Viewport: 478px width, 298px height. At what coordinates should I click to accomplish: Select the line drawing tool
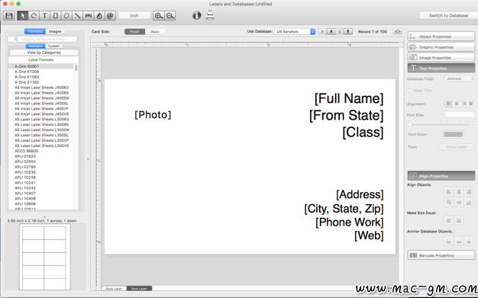pos(77,15)
